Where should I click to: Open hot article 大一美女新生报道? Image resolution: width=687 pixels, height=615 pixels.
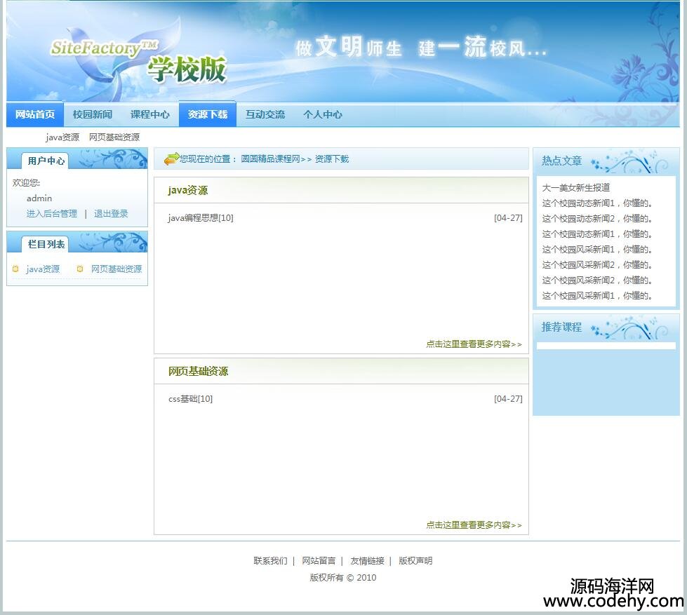tap(576, 188)
